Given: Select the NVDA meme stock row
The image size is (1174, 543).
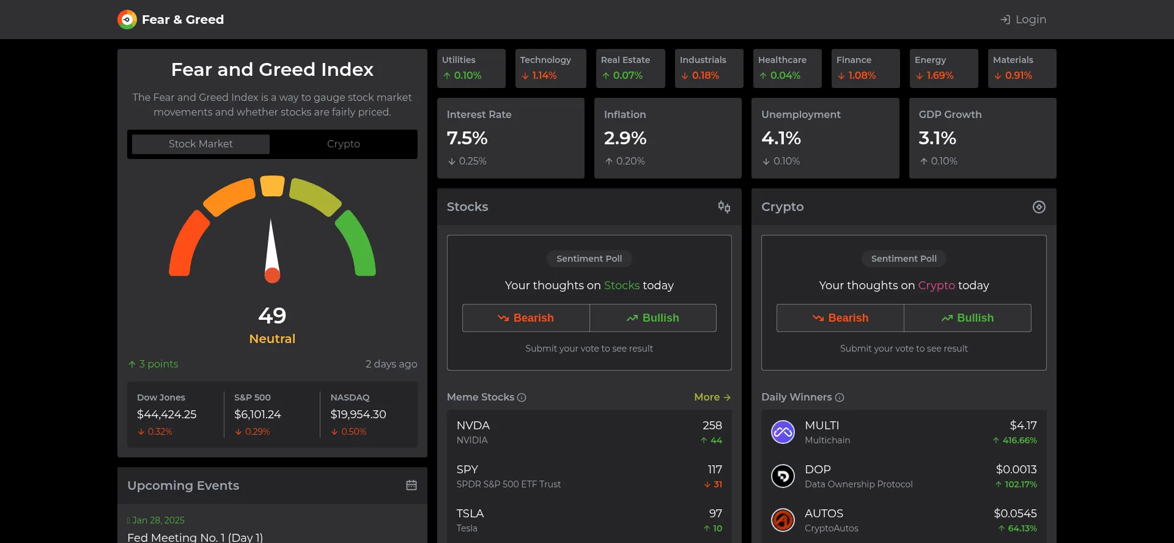Looking at the screenshot, I should [x=589, y=432].
